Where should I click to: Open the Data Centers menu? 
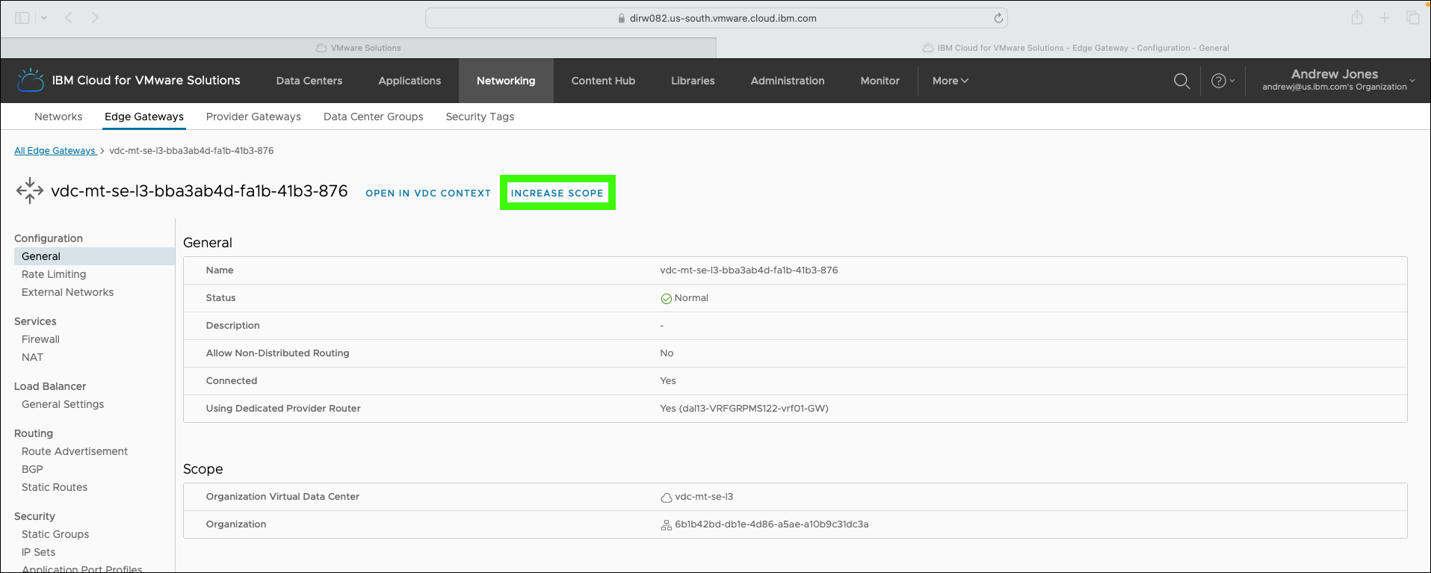coord(309,81)
